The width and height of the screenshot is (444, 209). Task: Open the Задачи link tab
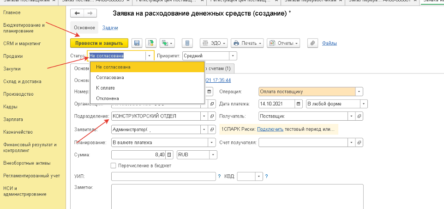tap(110, 27)
